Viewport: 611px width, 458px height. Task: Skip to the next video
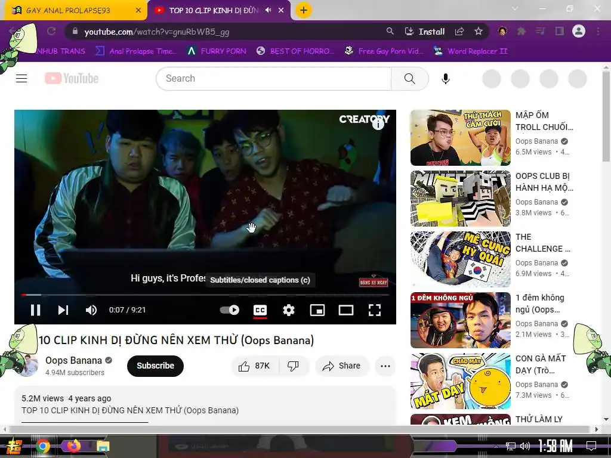(63, 310)
